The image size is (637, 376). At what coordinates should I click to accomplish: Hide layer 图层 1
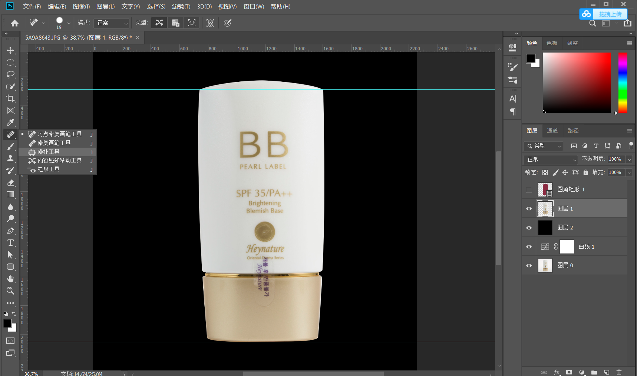click(529, 209)
